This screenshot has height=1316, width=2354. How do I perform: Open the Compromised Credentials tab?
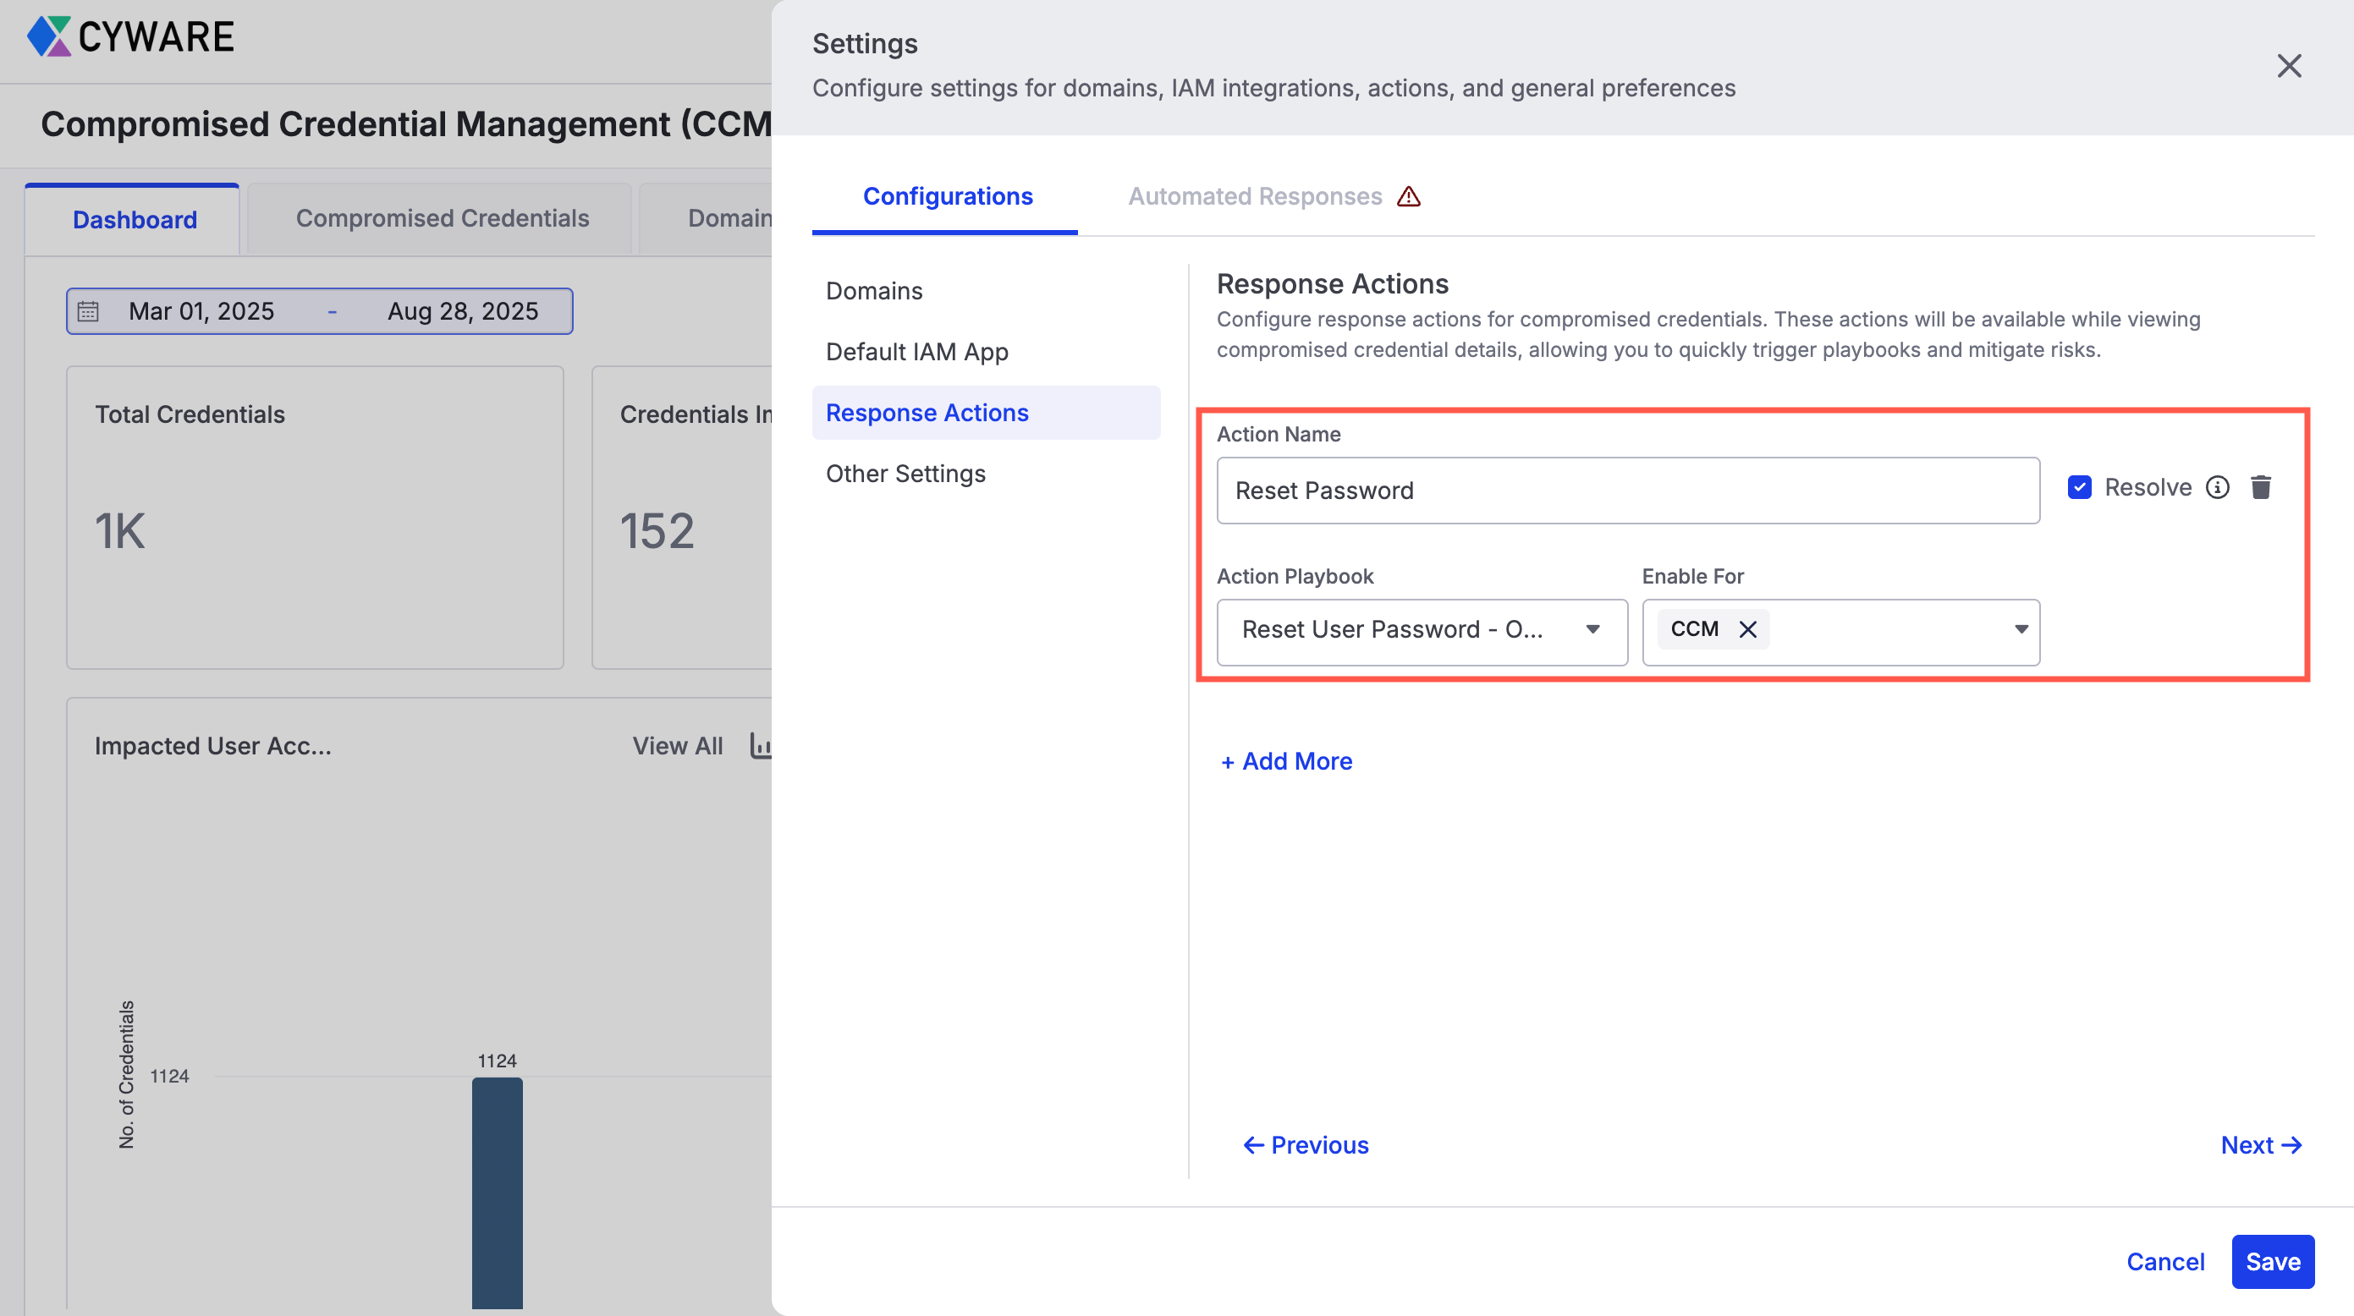point(443,218)
